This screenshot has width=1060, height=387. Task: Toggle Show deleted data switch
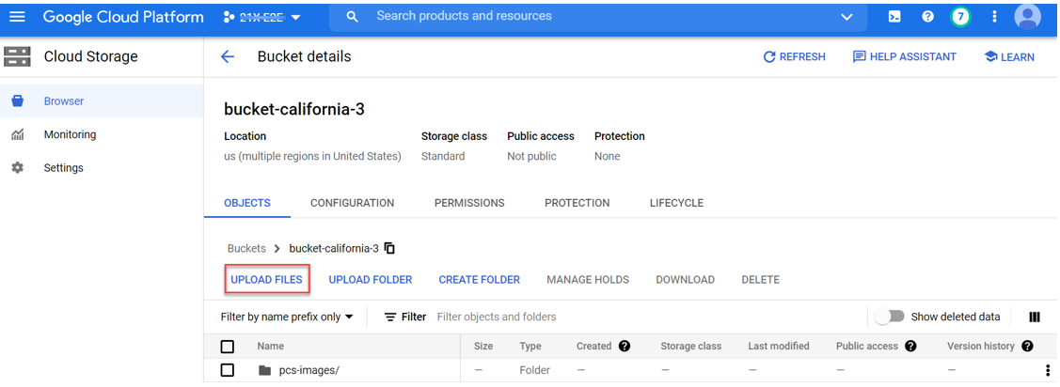pos(889,317)
